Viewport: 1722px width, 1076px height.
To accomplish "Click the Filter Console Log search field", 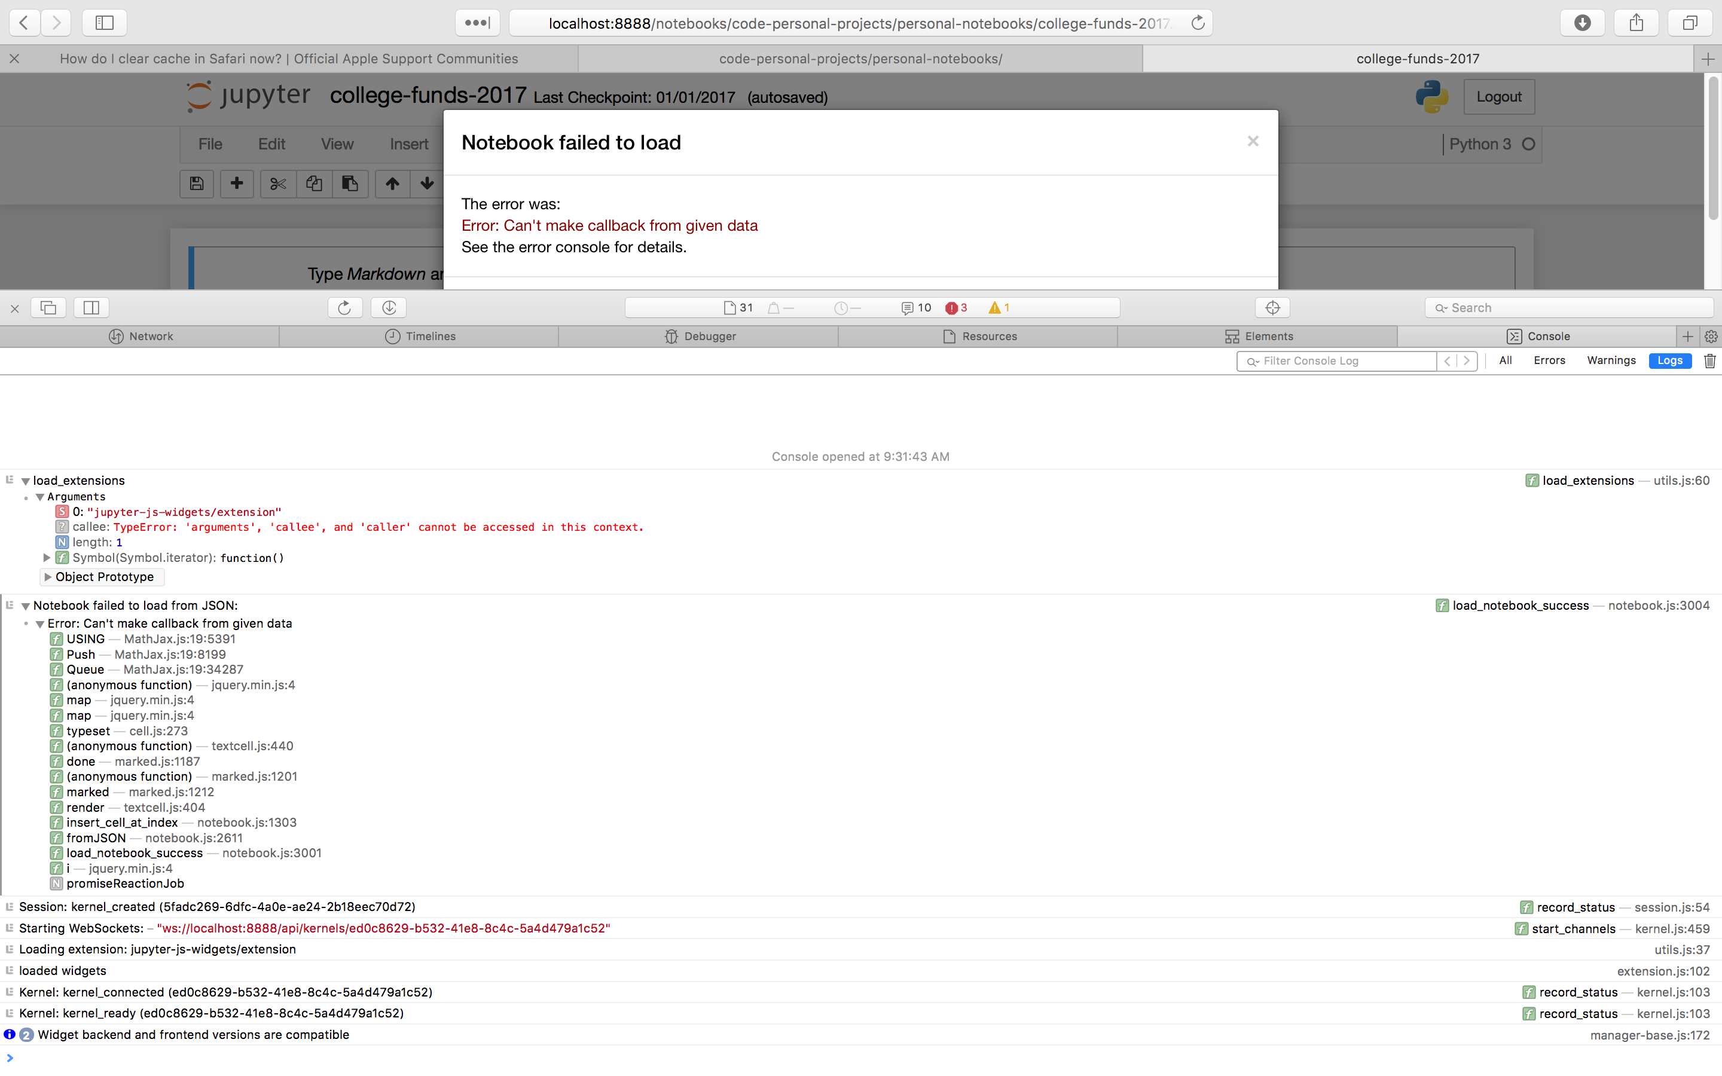I will [x=1345, y=361].
